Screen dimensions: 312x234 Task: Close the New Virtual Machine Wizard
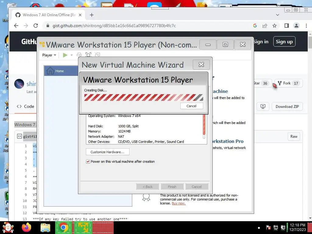201,65
